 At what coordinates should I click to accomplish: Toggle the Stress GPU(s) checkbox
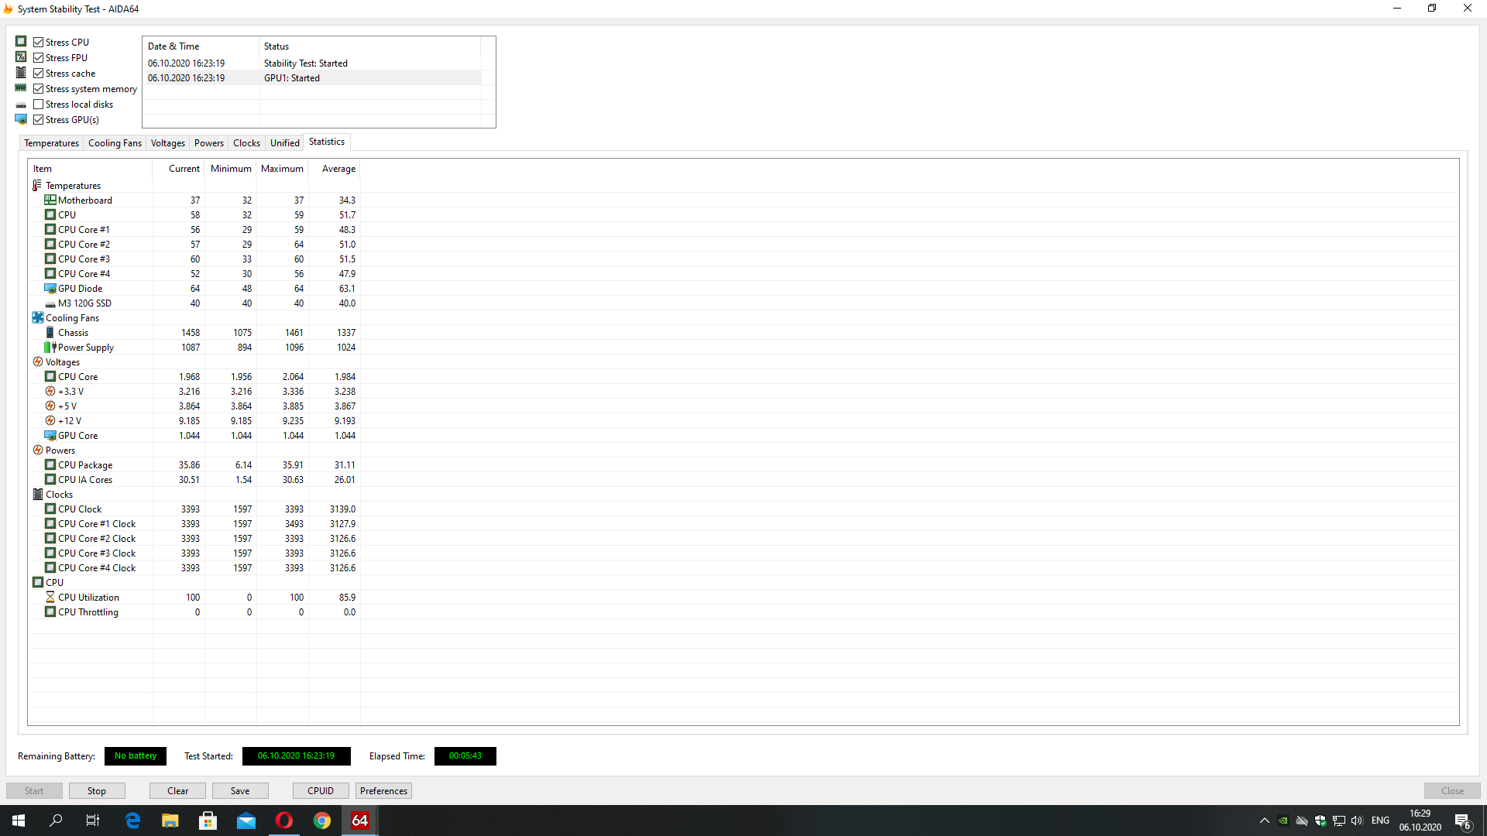pyautogui.click(x=38, y=120)
